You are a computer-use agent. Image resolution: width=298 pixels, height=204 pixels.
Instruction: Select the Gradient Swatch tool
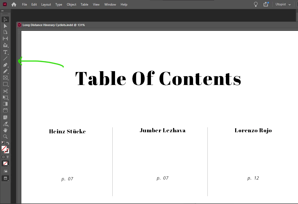(x=5, y=104)
